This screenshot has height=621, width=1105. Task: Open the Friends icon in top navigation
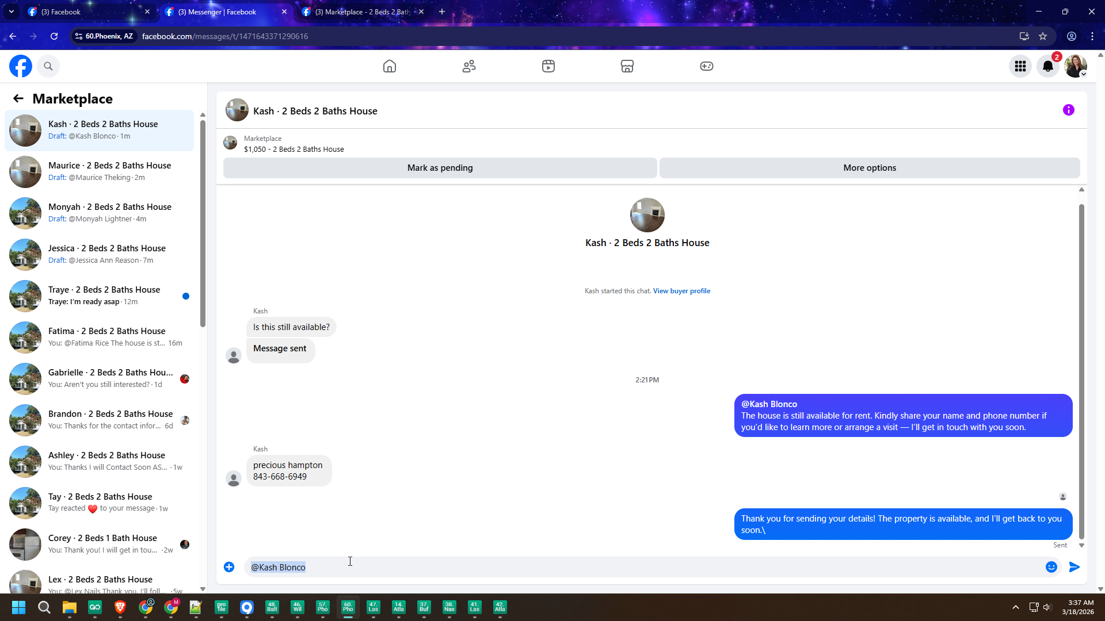tap(469, 66)
